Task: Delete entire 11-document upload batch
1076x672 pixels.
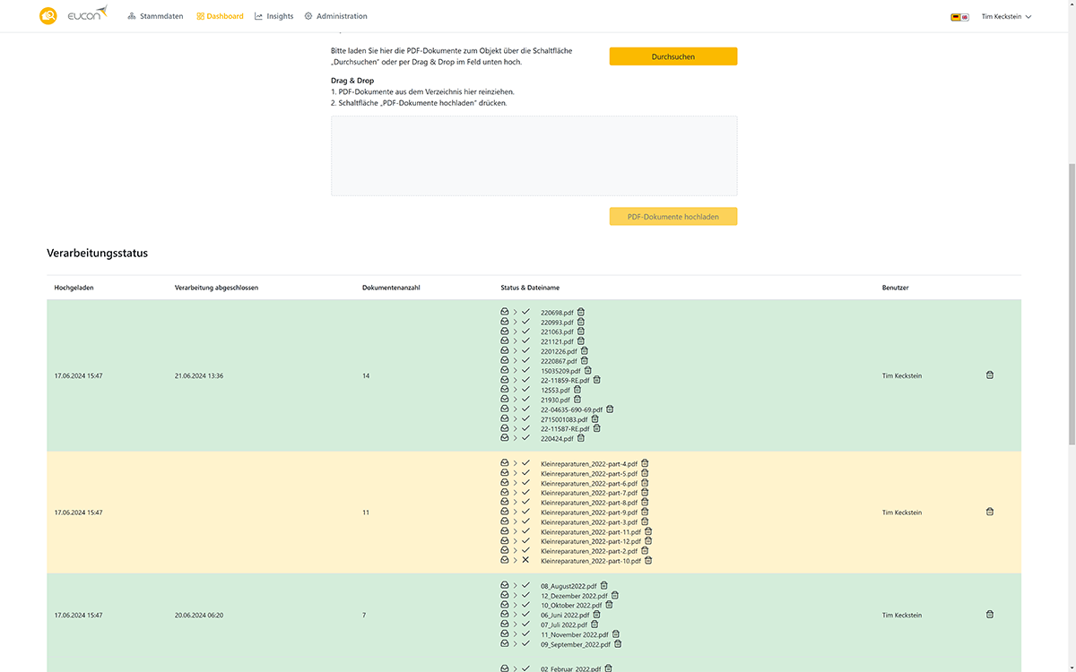Action: point(990,512)
